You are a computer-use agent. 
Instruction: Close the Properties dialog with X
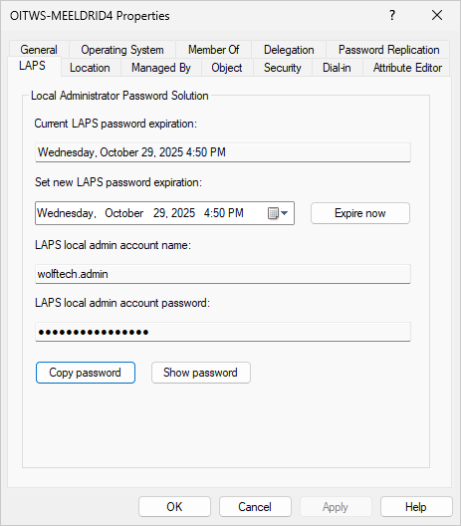pos(437,15)
